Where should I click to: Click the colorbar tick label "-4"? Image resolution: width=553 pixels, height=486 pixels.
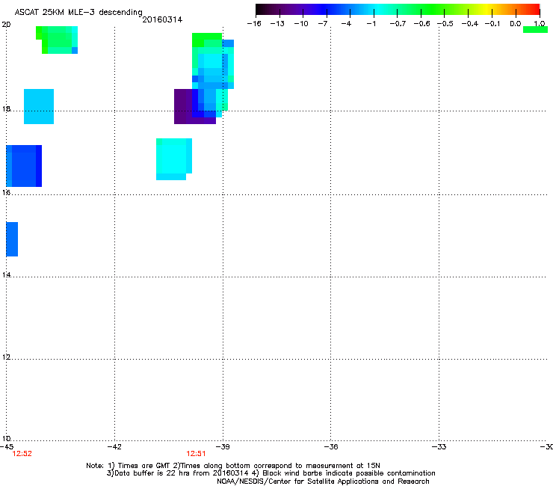pos(346,24)
